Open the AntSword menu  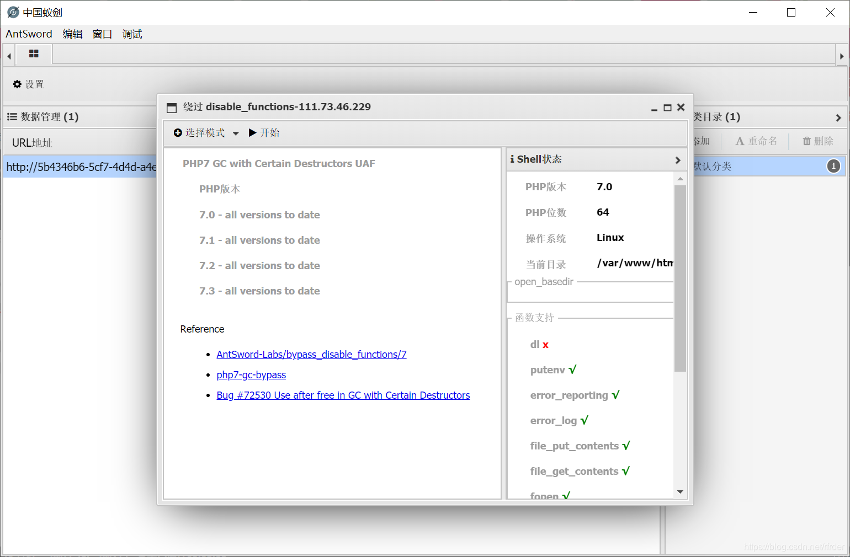click(x=29, y=34)
